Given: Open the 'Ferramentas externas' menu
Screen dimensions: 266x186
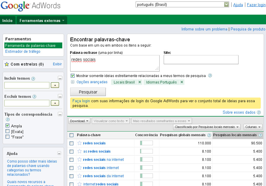Looking at the screenshot, I should click(x=42, y=21).
